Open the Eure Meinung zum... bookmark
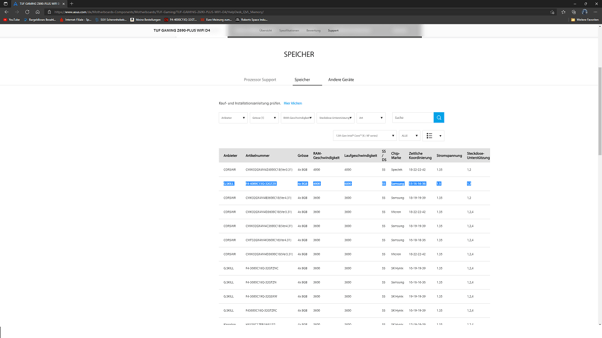 (216, 20)
